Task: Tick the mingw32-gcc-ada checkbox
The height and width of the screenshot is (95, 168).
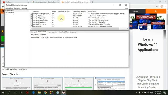Action: point(31,18)
